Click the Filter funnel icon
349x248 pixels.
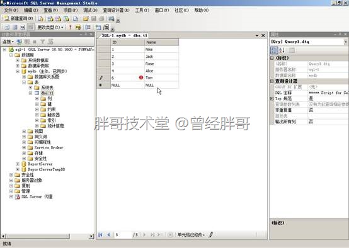[x=42, y=42]
